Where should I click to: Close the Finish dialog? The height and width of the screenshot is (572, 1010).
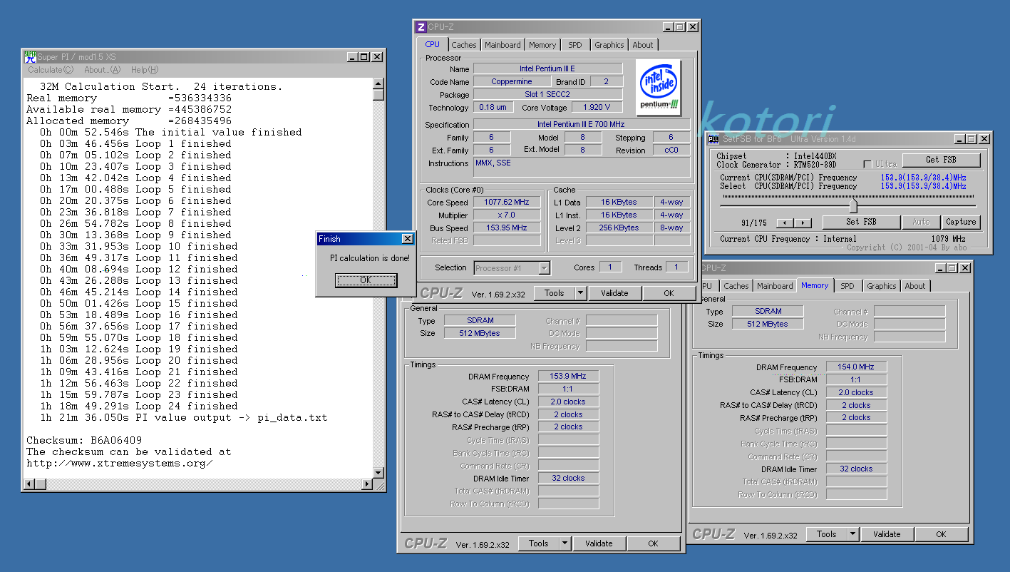[x=407, y=239]
